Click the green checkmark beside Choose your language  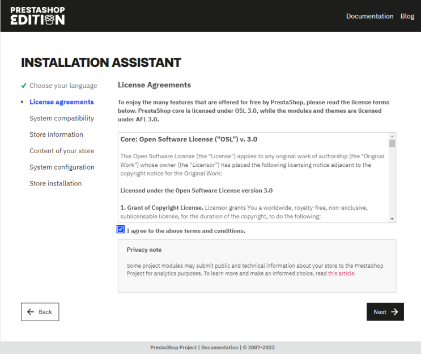(x=23, y=86)
